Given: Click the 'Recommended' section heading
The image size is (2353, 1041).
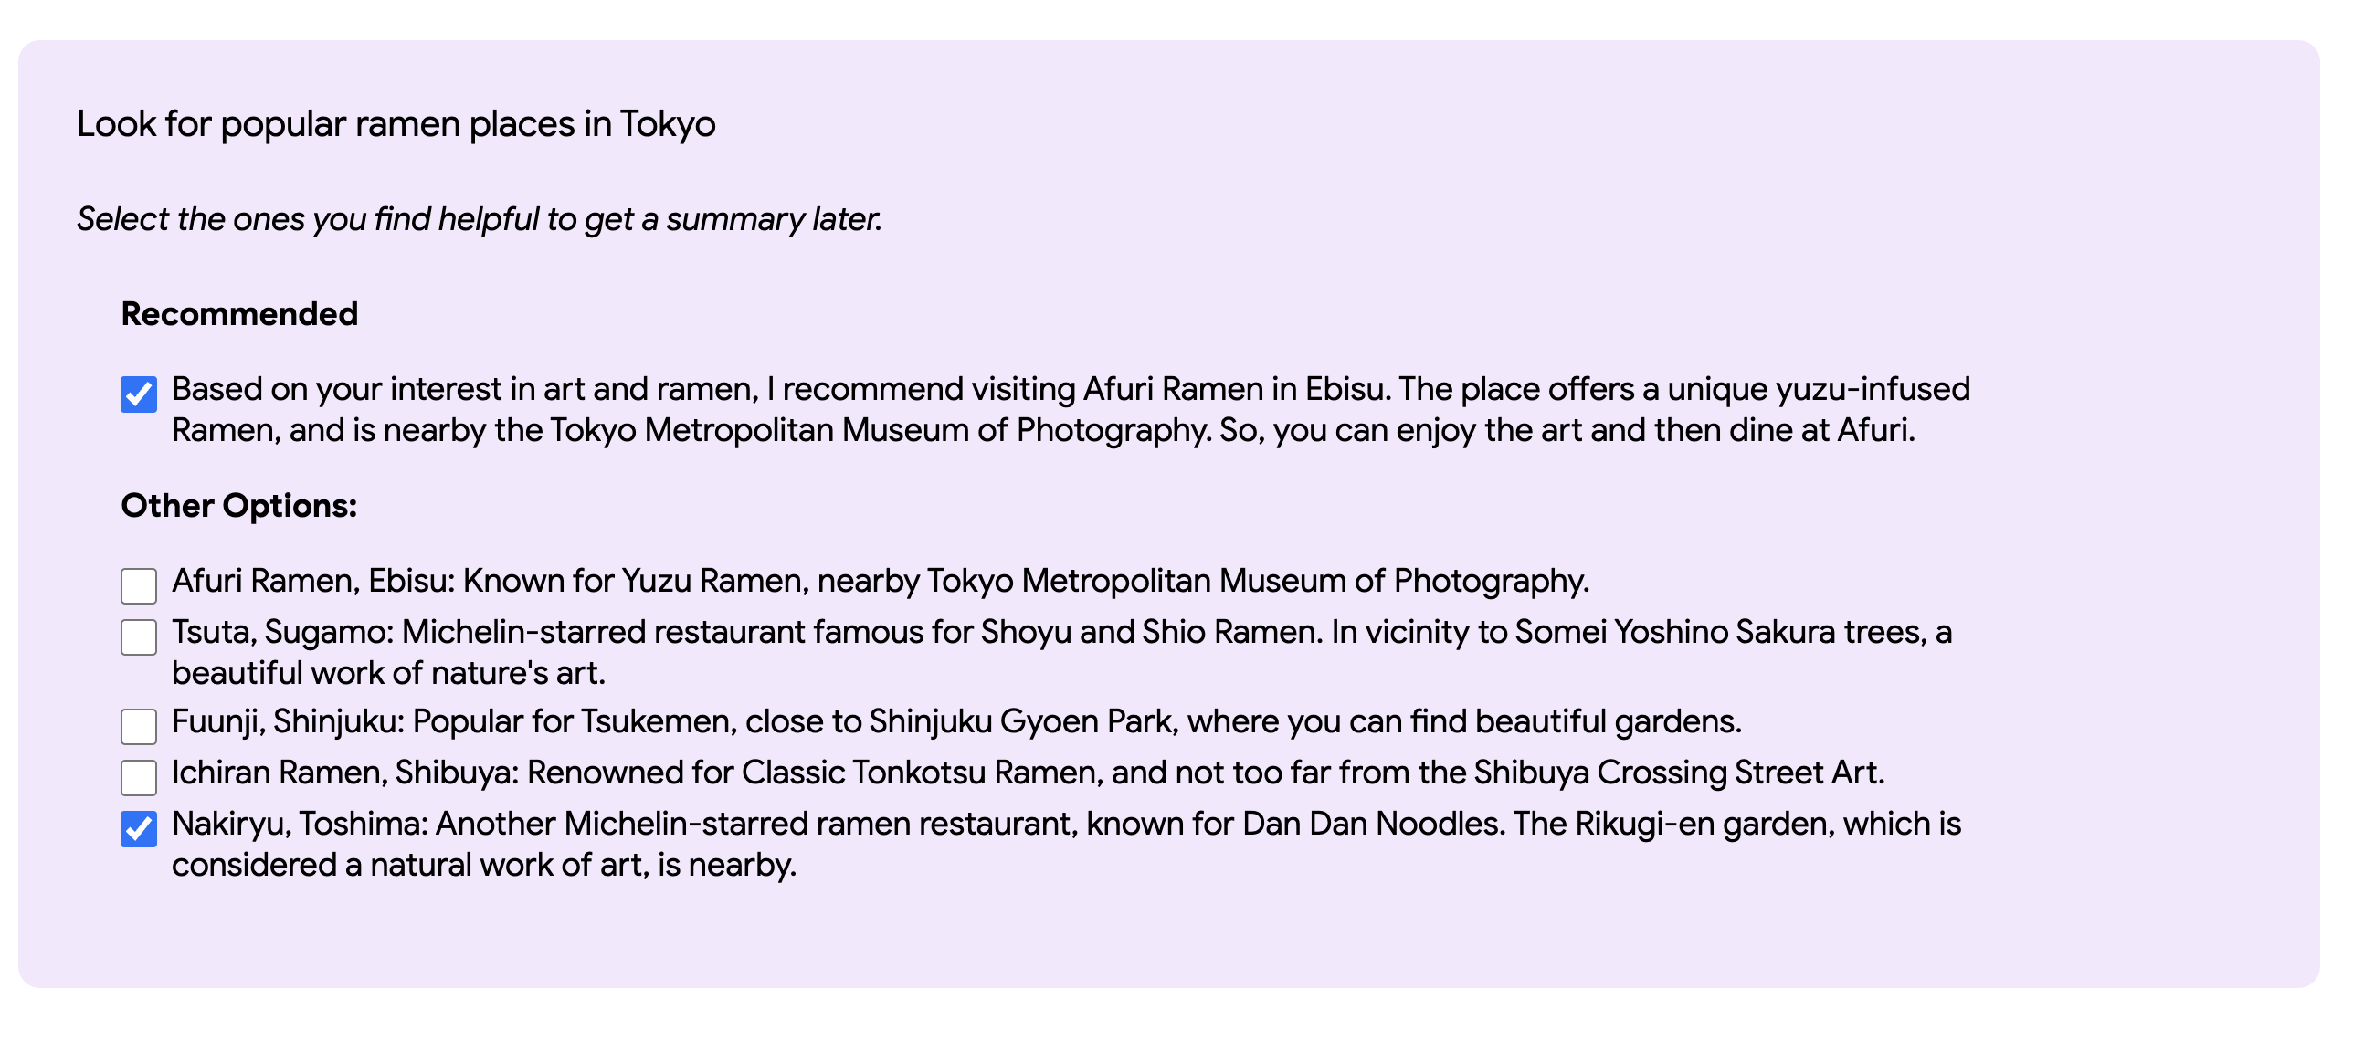Looking at the screenshot, I should 239,314.
